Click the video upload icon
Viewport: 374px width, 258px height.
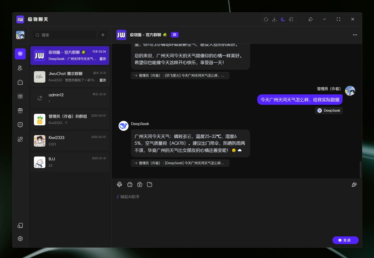pos(140,184)
